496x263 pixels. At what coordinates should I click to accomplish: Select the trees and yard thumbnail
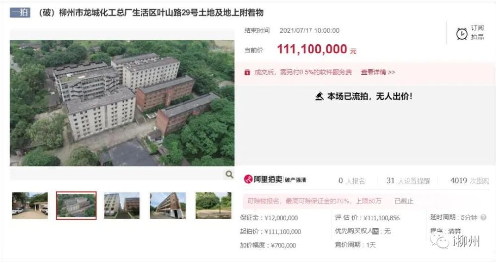[213, 206]
